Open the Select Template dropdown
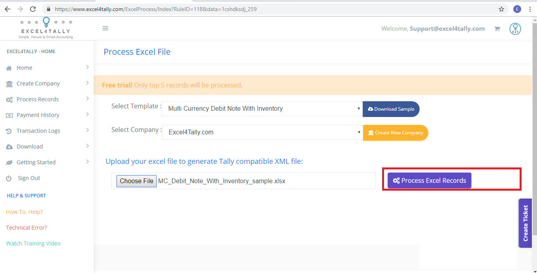Screen dimensions: 537x273 [262, 109]
